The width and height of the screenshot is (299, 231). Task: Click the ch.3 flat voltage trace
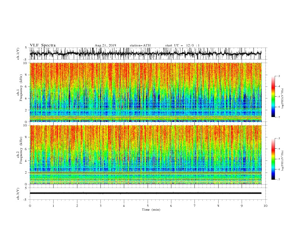(145, 193)
